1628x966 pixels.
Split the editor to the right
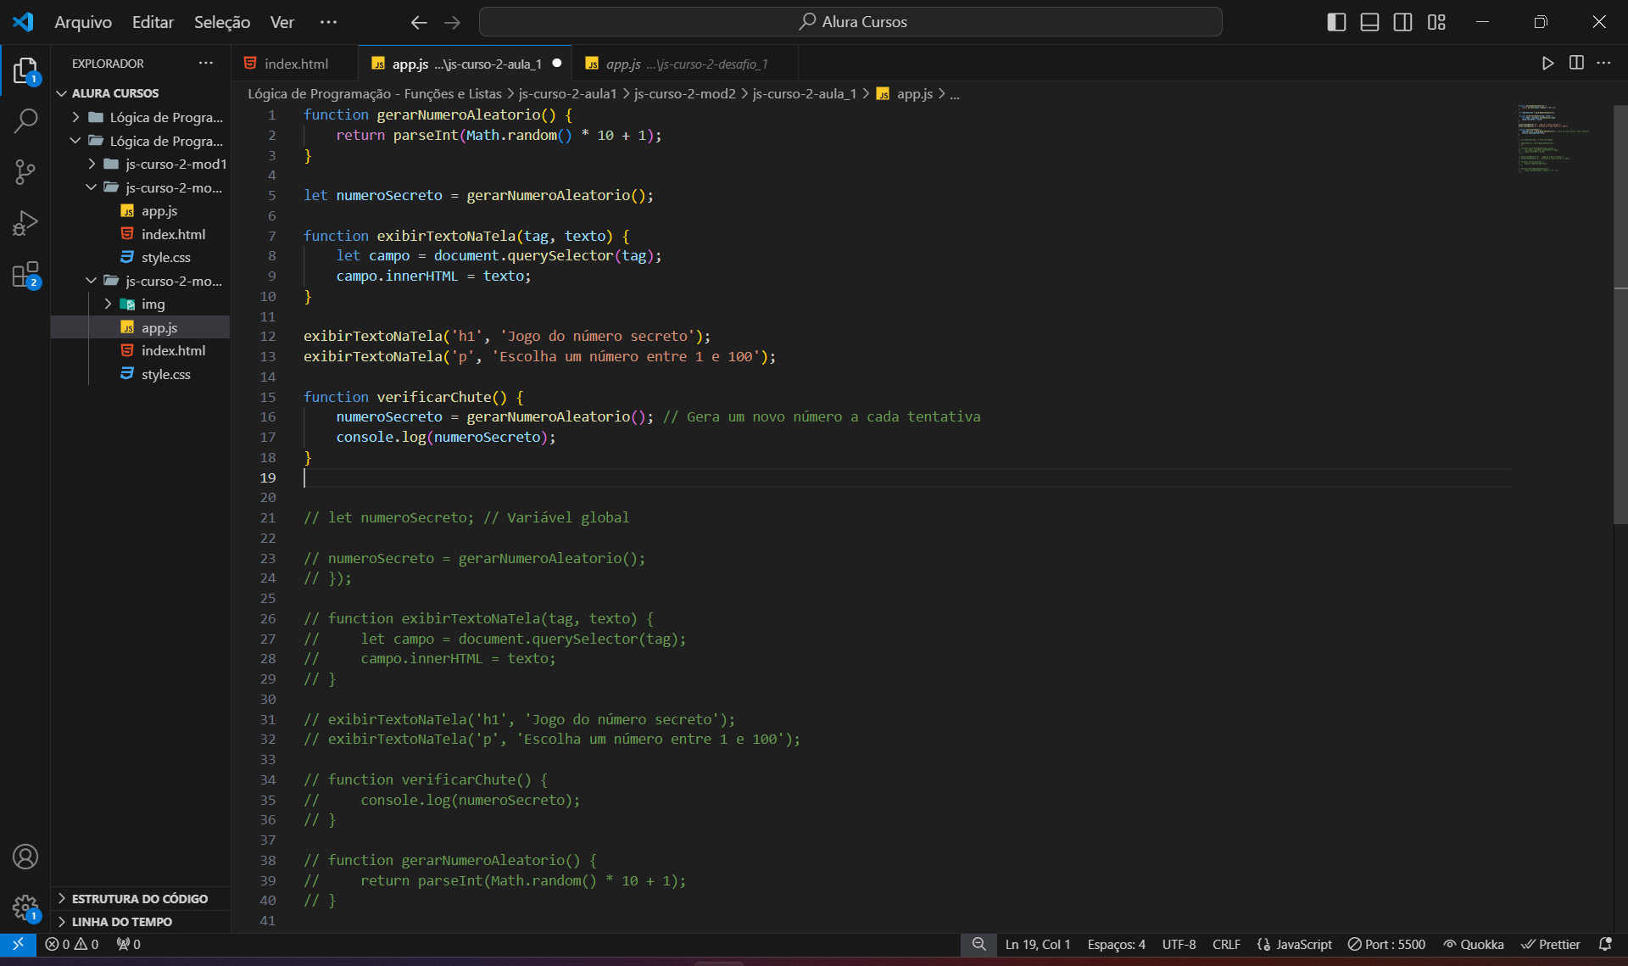coord(1576,64)
